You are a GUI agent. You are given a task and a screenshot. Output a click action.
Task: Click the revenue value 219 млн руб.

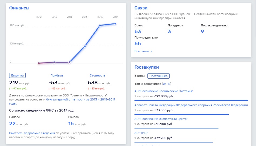(x=20, y=83)
